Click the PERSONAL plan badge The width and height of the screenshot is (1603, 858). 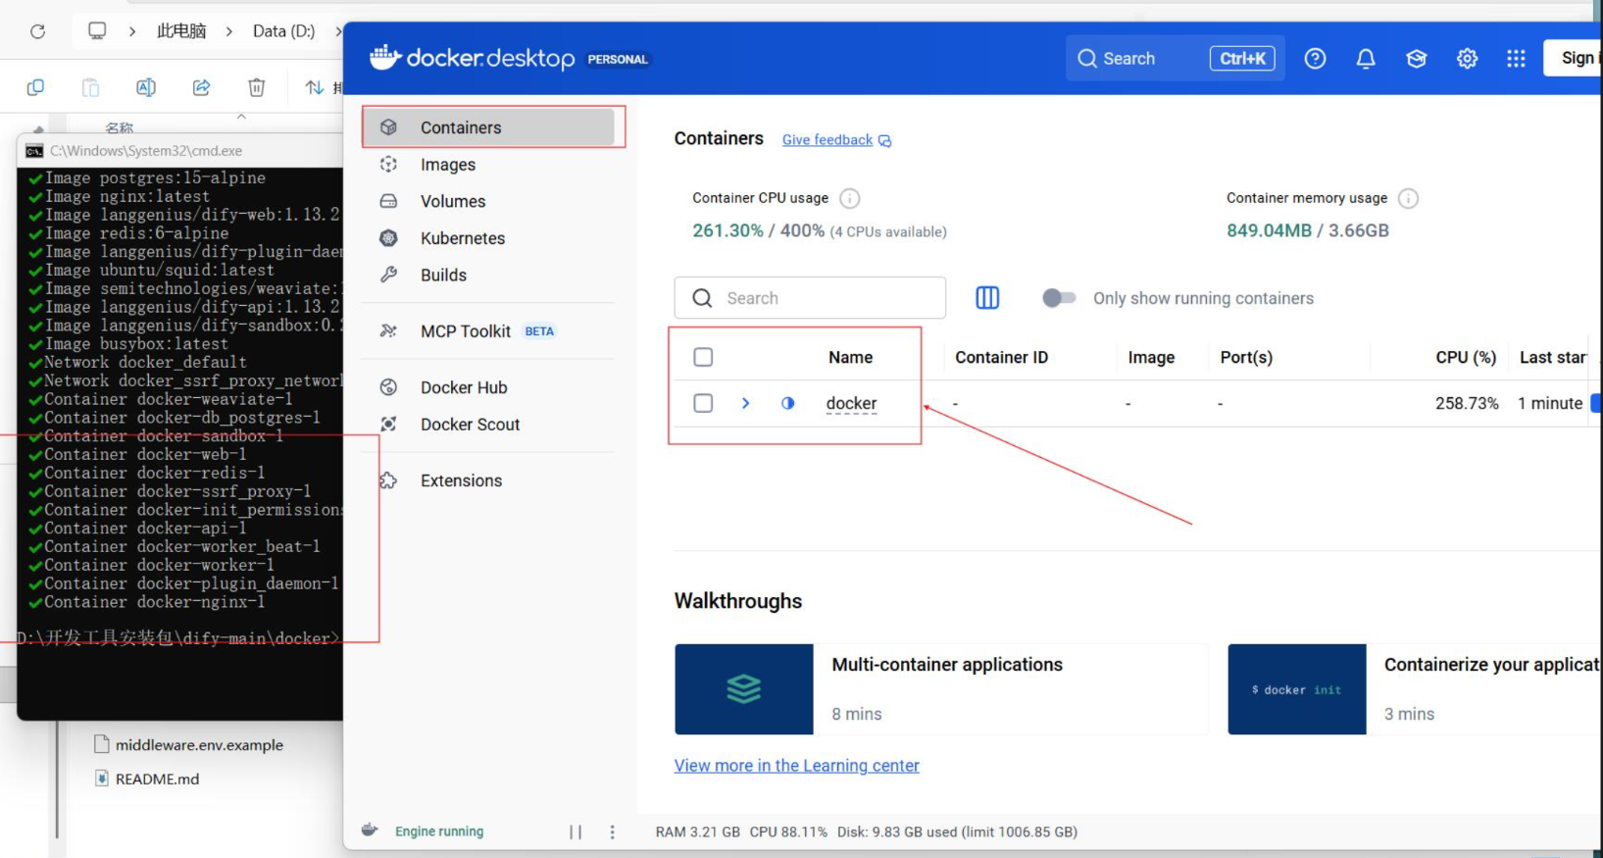coord(618,59)
